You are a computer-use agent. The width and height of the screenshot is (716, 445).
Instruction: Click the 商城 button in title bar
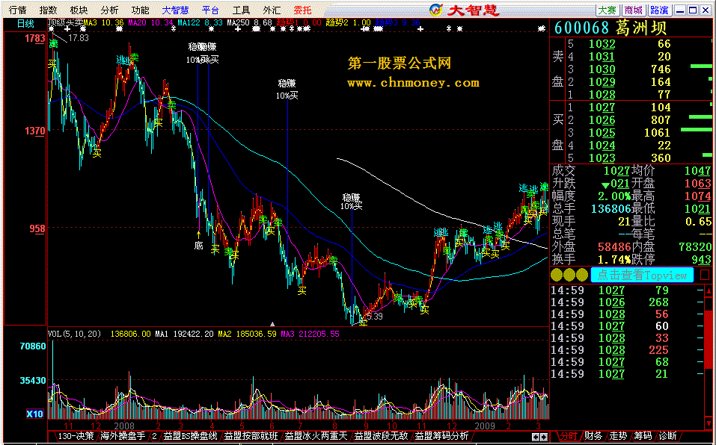(634, 10)
